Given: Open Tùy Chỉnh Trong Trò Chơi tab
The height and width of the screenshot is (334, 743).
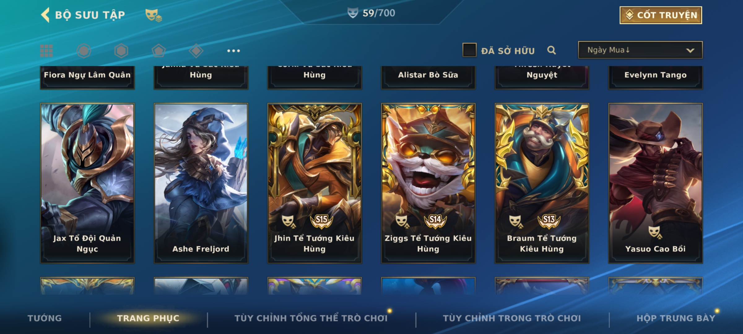Looking at the screenshot, I should 512,318.
